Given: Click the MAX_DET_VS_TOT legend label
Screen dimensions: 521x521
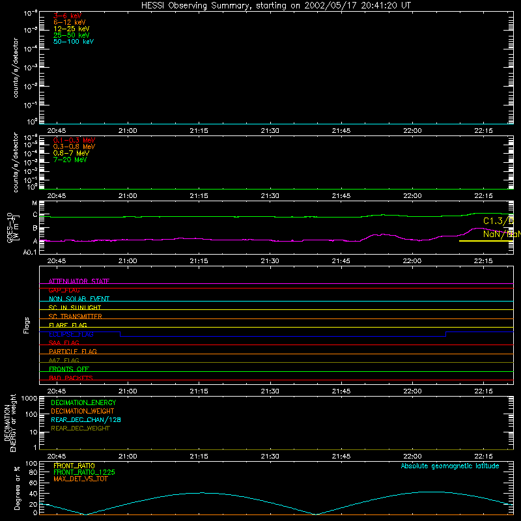Looking at the screenshot, I should (80, 479).
